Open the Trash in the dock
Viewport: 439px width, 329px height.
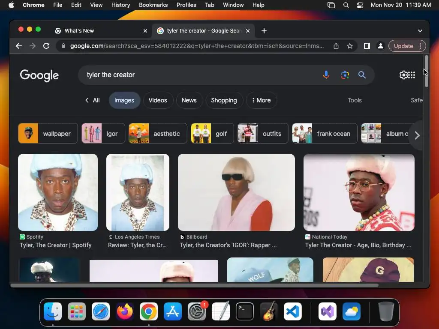[x=386, y=311]
